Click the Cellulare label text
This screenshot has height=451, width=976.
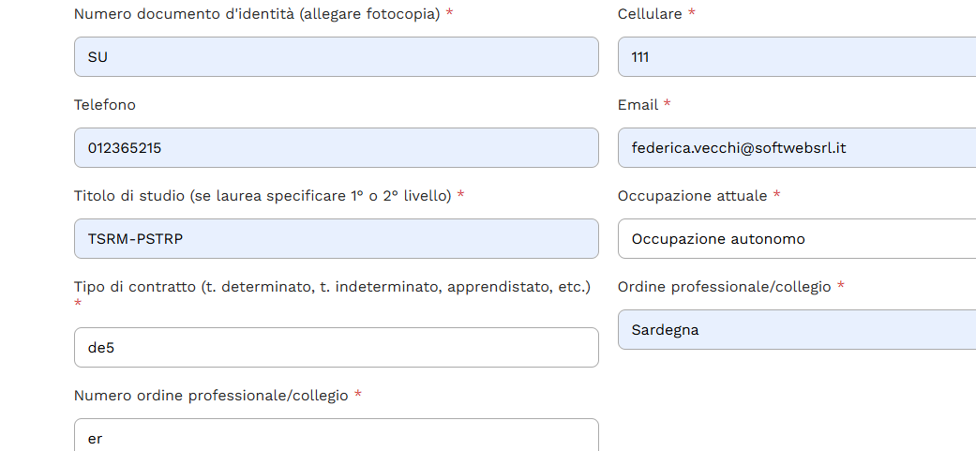tap(650, 14)
